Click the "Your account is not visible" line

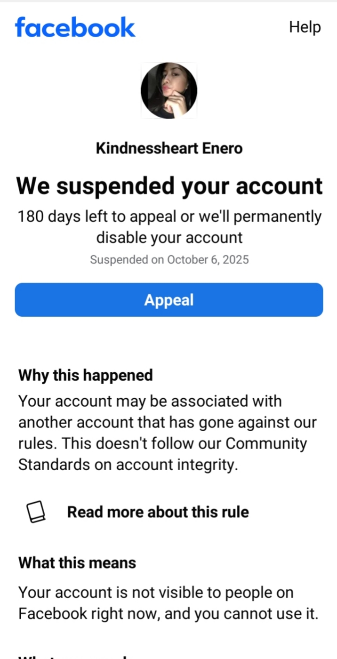pyautogui.click(x=155, y=593)
